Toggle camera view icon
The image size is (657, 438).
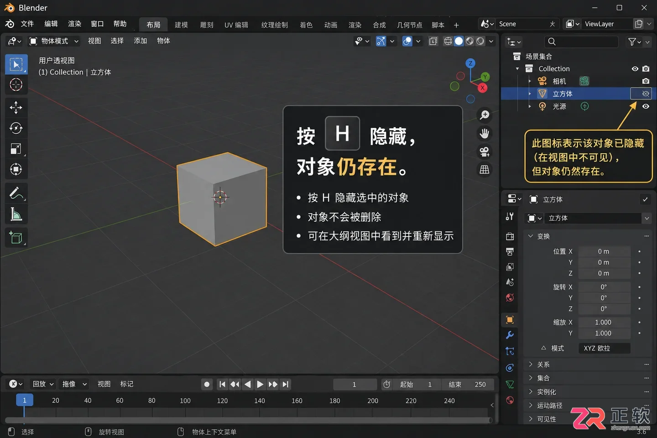pyautogui.click(x=485, y=151)
